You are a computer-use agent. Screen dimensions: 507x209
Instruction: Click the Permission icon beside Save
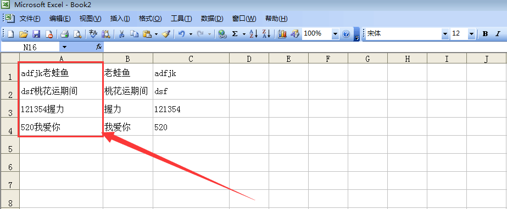(49, 34)
